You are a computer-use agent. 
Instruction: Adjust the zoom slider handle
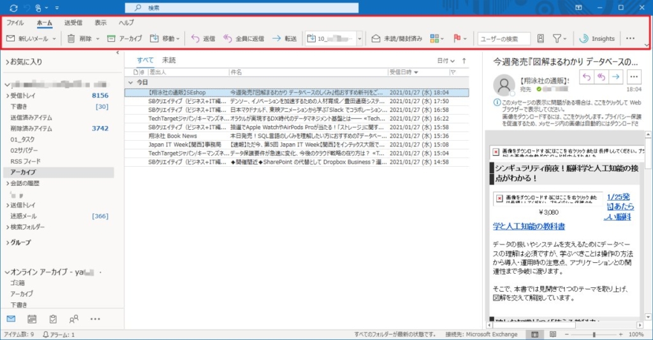594,334
